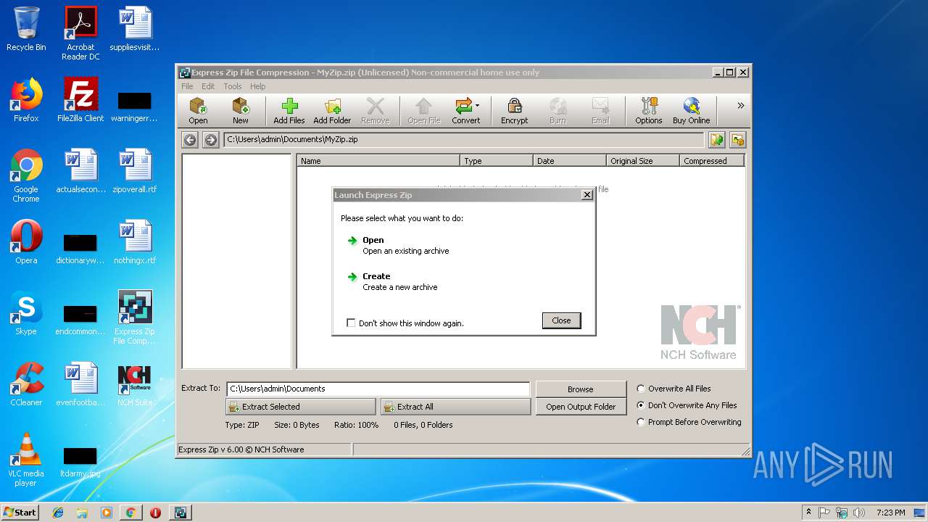Viewport: 928px width, 522px height.
Task: Open the File menu
Action: 187,86
